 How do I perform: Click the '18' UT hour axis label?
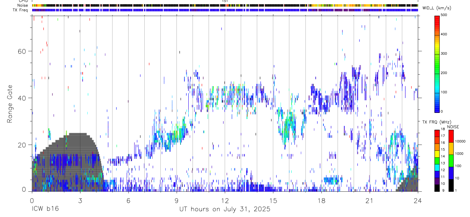[x=321, y=201]
